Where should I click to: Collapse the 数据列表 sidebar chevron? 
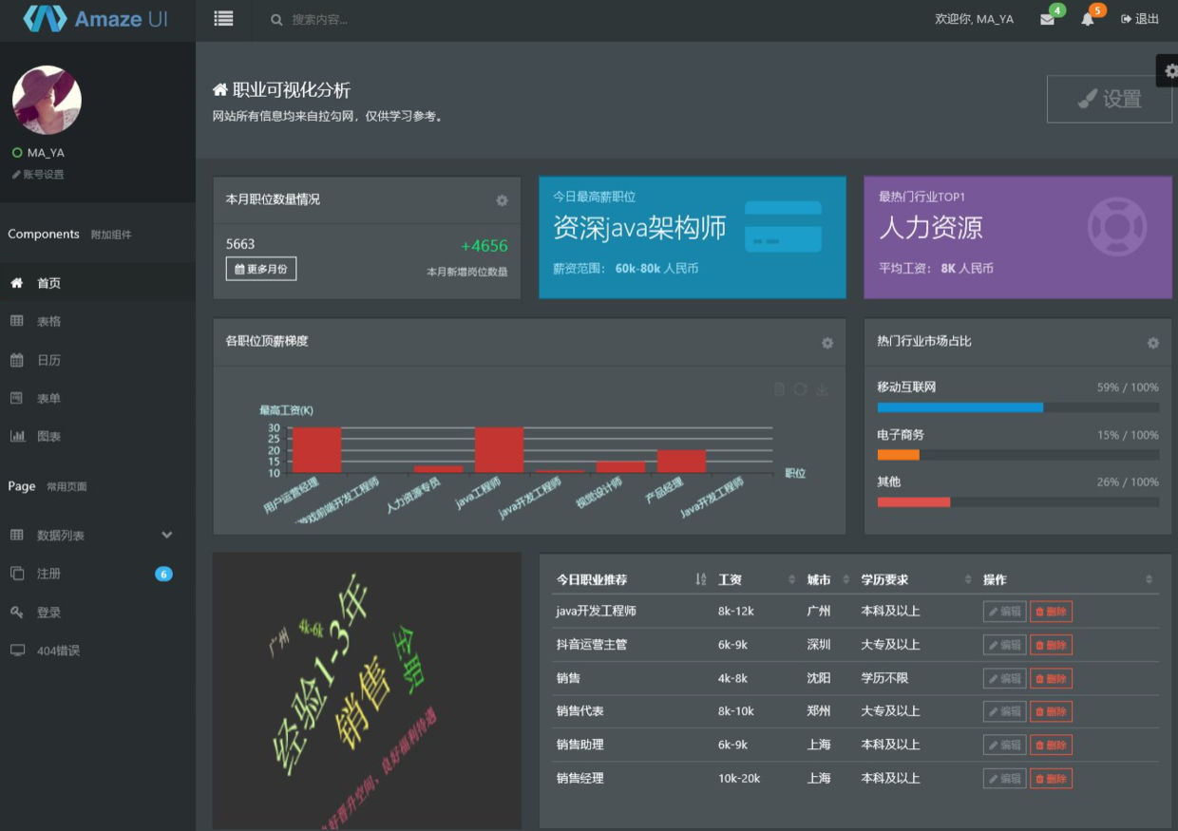[167, 535]
